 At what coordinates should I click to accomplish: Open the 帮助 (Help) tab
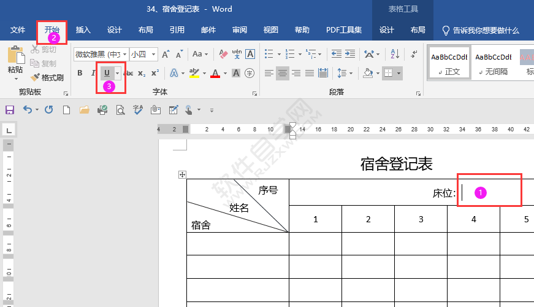pyautogui.click(x=302, y=30)
